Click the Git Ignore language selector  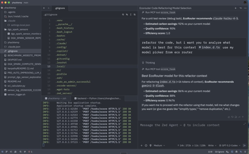(x=219, y=152)
